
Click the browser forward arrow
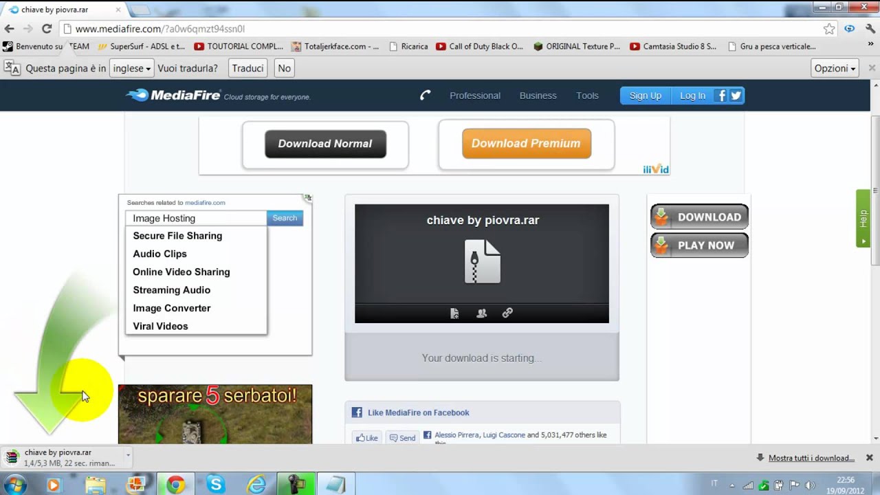coord(27,29)
